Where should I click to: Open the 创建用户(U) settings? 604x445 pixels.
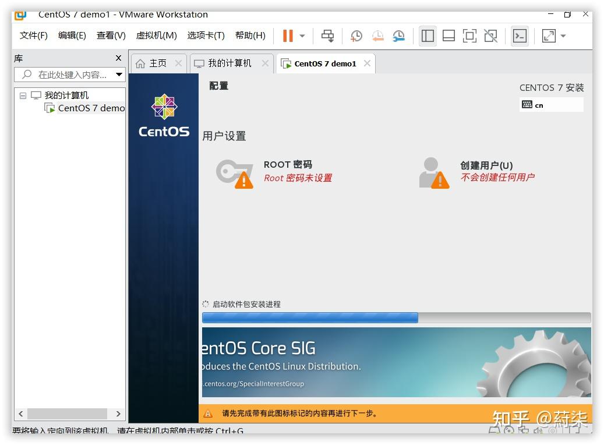[x=486, y=165]
